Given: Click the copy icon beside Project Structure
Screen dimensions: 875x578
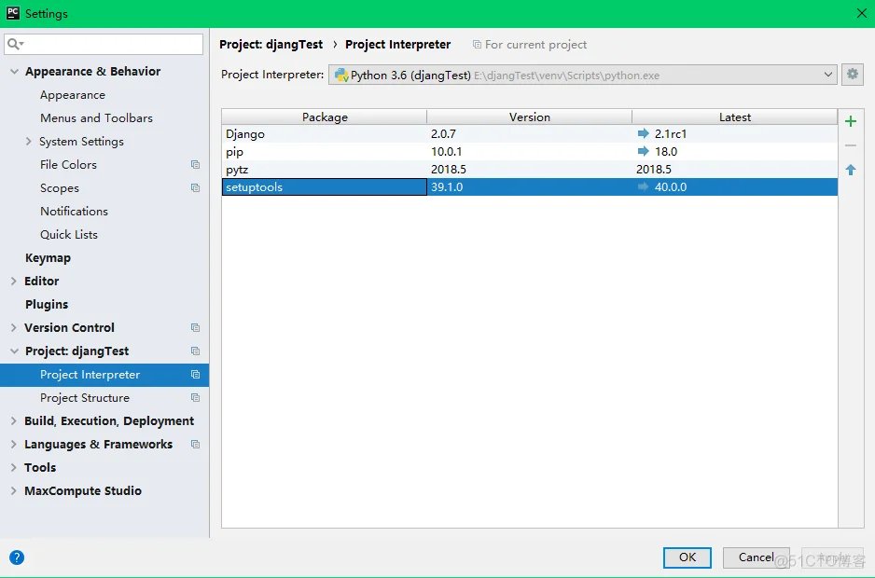Looking at the screenshot, I should pos(195,398).
